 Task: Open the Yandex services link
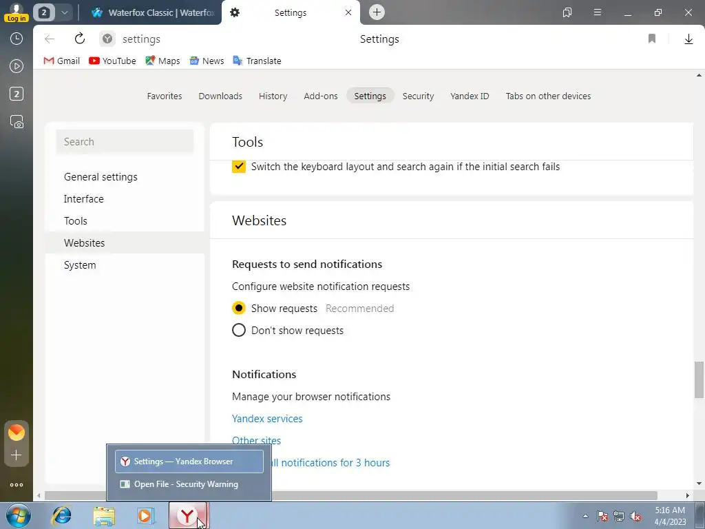[267, 418]
